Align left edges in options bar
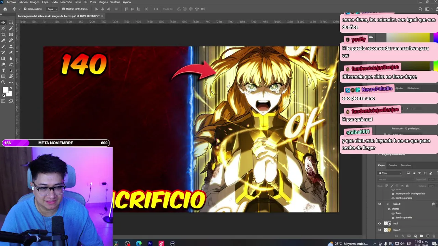438x246 pixels. point(96,9)
